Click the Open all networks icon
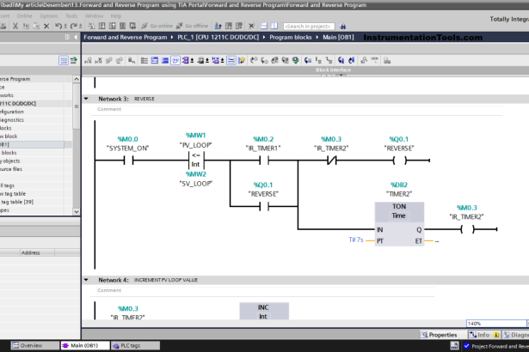 pyautogui.click(x=155, y=61)
